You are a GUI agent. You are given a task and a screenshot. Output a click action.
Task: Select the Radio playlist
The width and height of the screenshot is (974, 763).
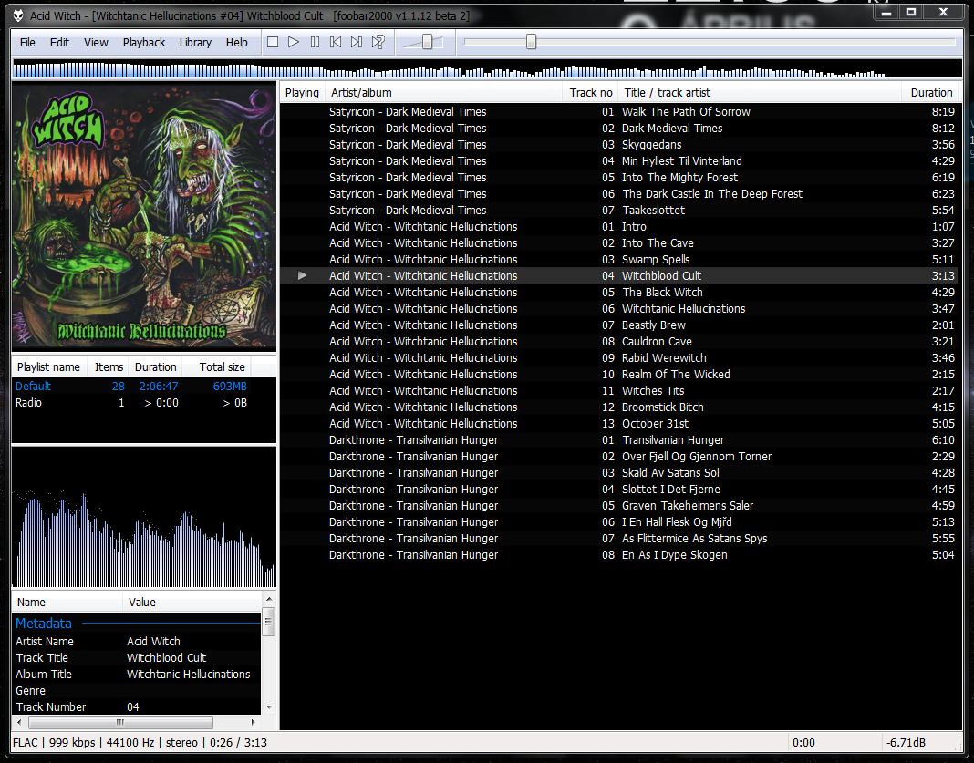[x=143, y=402]
